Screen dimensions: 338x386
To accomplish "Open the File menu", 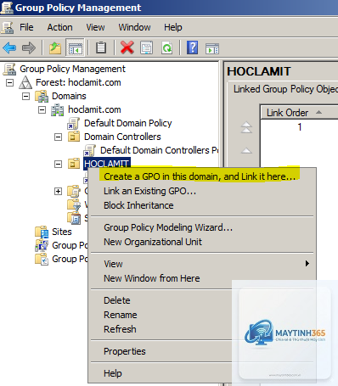I will click(26, 27).
